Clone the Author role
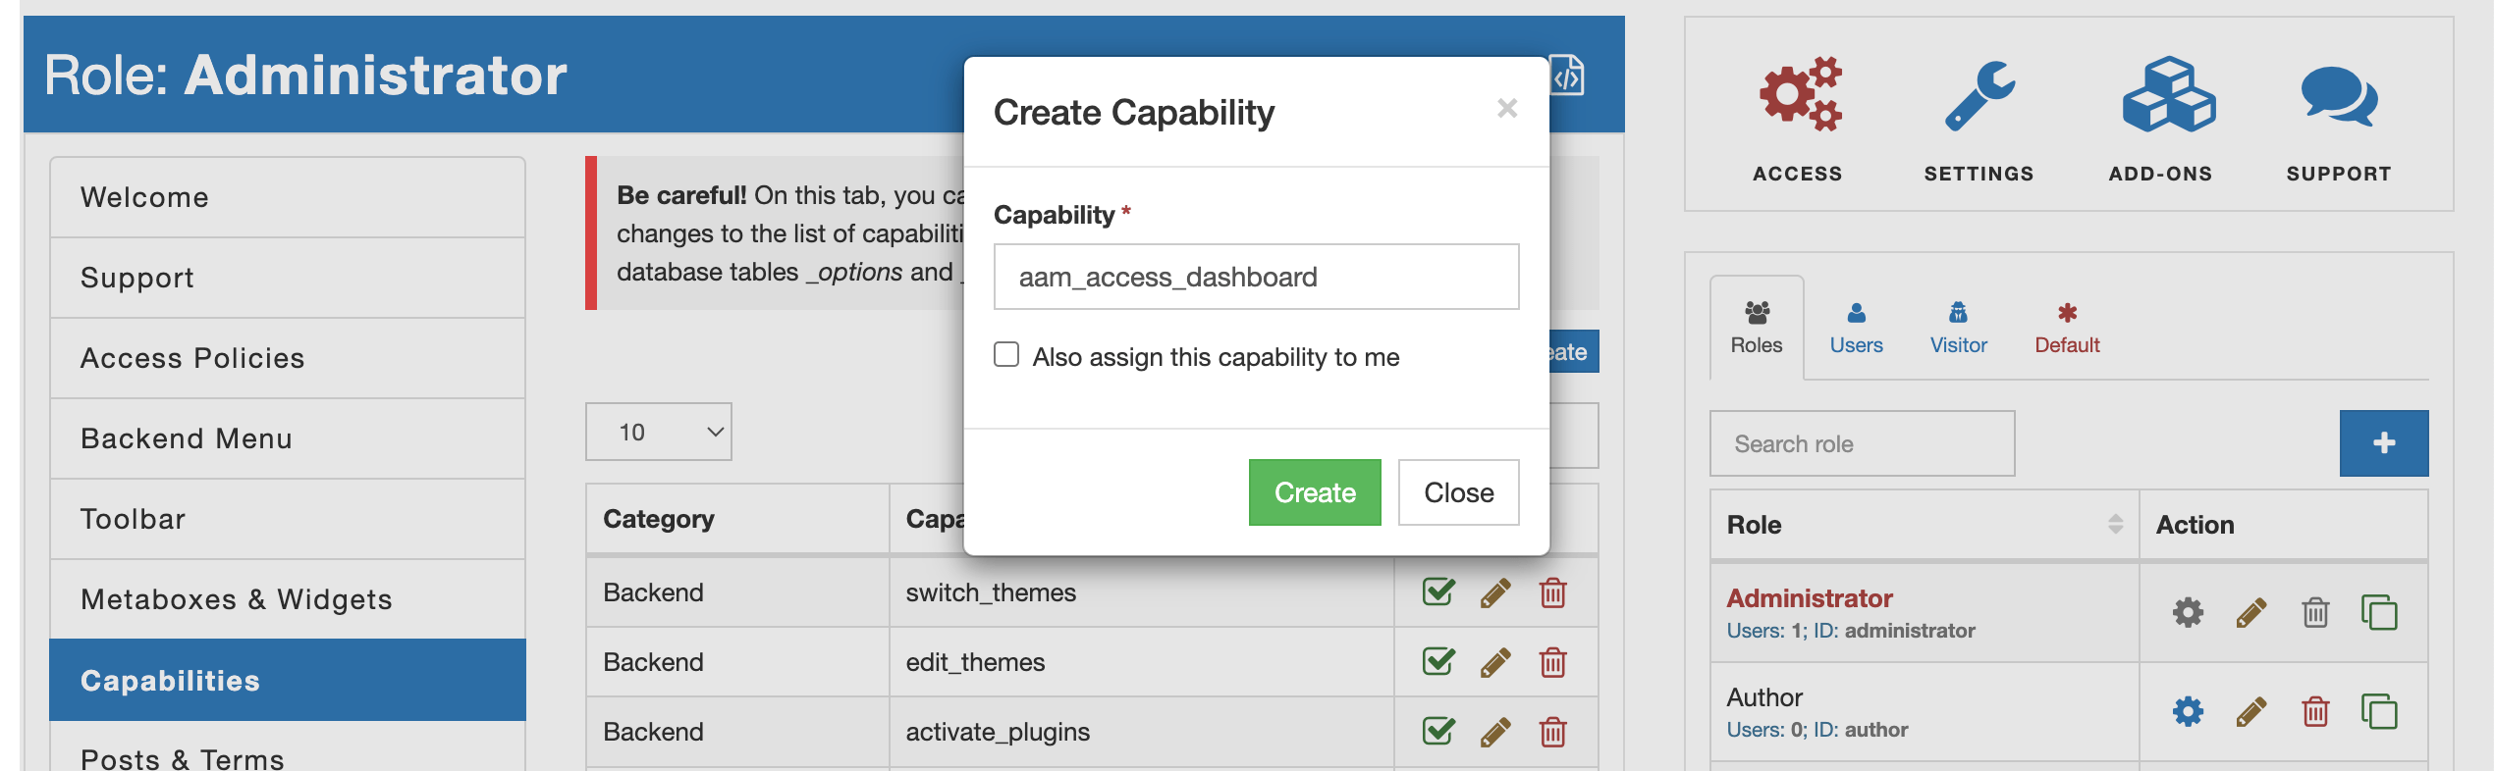Viewport: 2494px width, 771px height. [x=2379, y=711]
